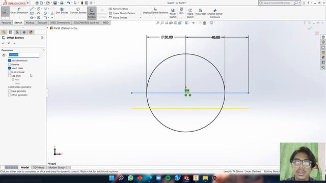Open the ConfigurationManager panel tab
The image size is (326, 183).
17,32
